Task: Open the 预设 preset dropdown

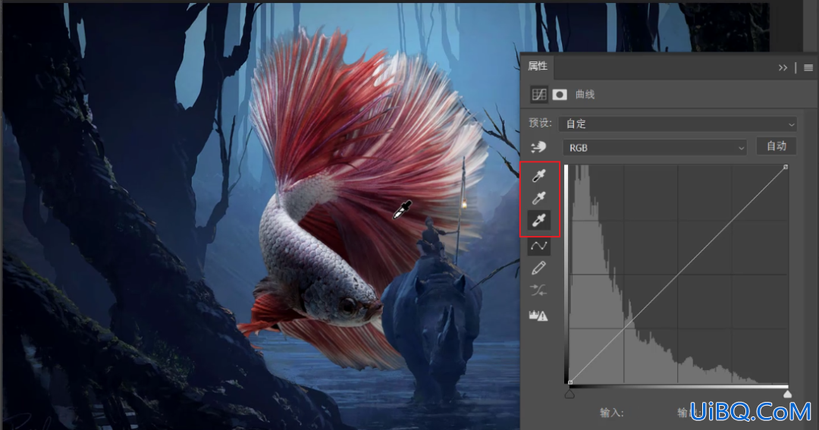Action: (x=678, y=124)
